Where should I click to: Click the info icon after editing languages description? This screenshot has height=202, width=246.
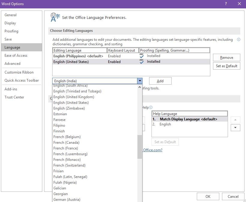coord(238,39)
